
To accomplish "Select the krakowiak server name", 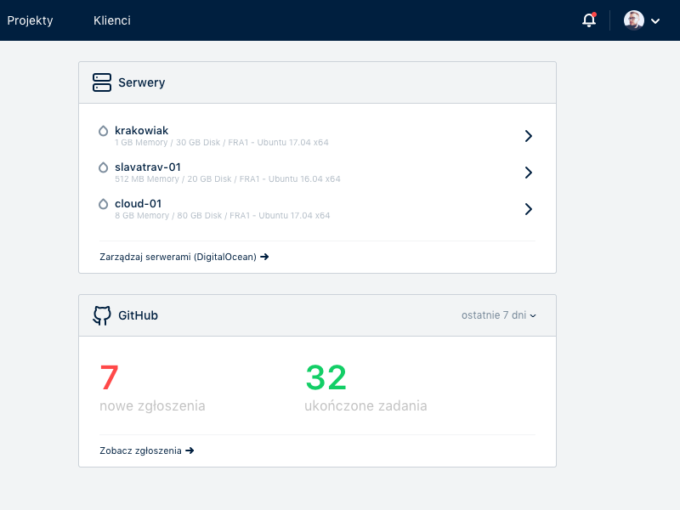I will [x=141, y=130].
